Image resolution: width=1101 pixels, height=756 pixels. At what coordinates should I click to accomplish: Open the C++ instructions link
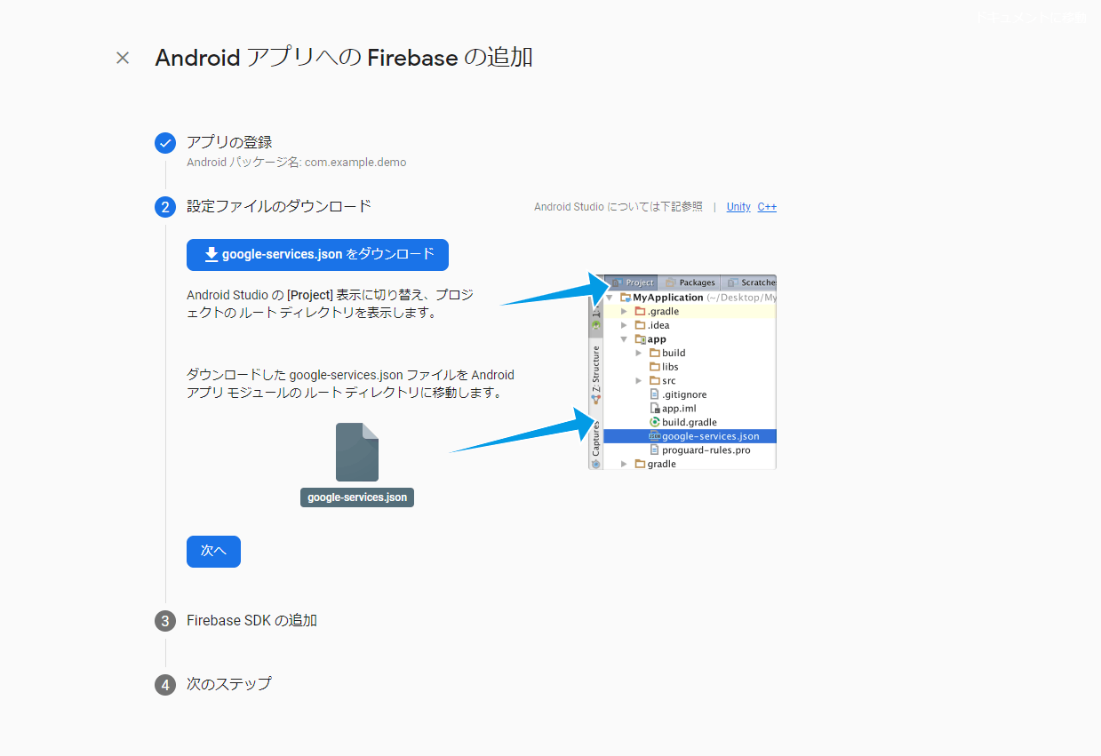coord(767,207)
